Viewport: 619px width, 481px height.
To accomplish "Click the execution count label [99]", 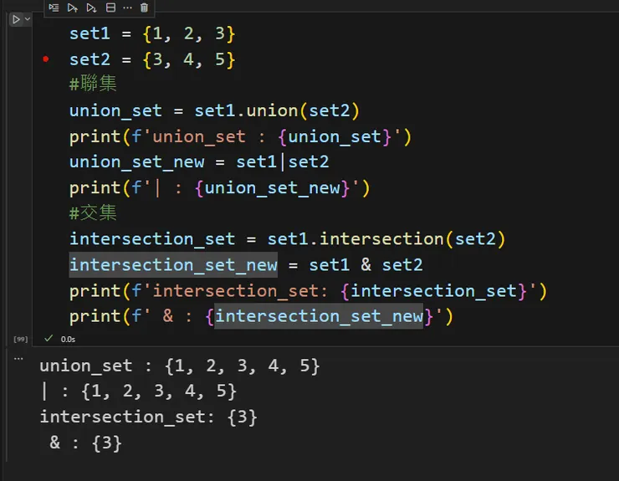I will click(x=20, y=339).
